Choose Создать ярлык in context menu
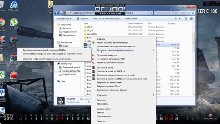220x124 pixels. click(103, 109)
